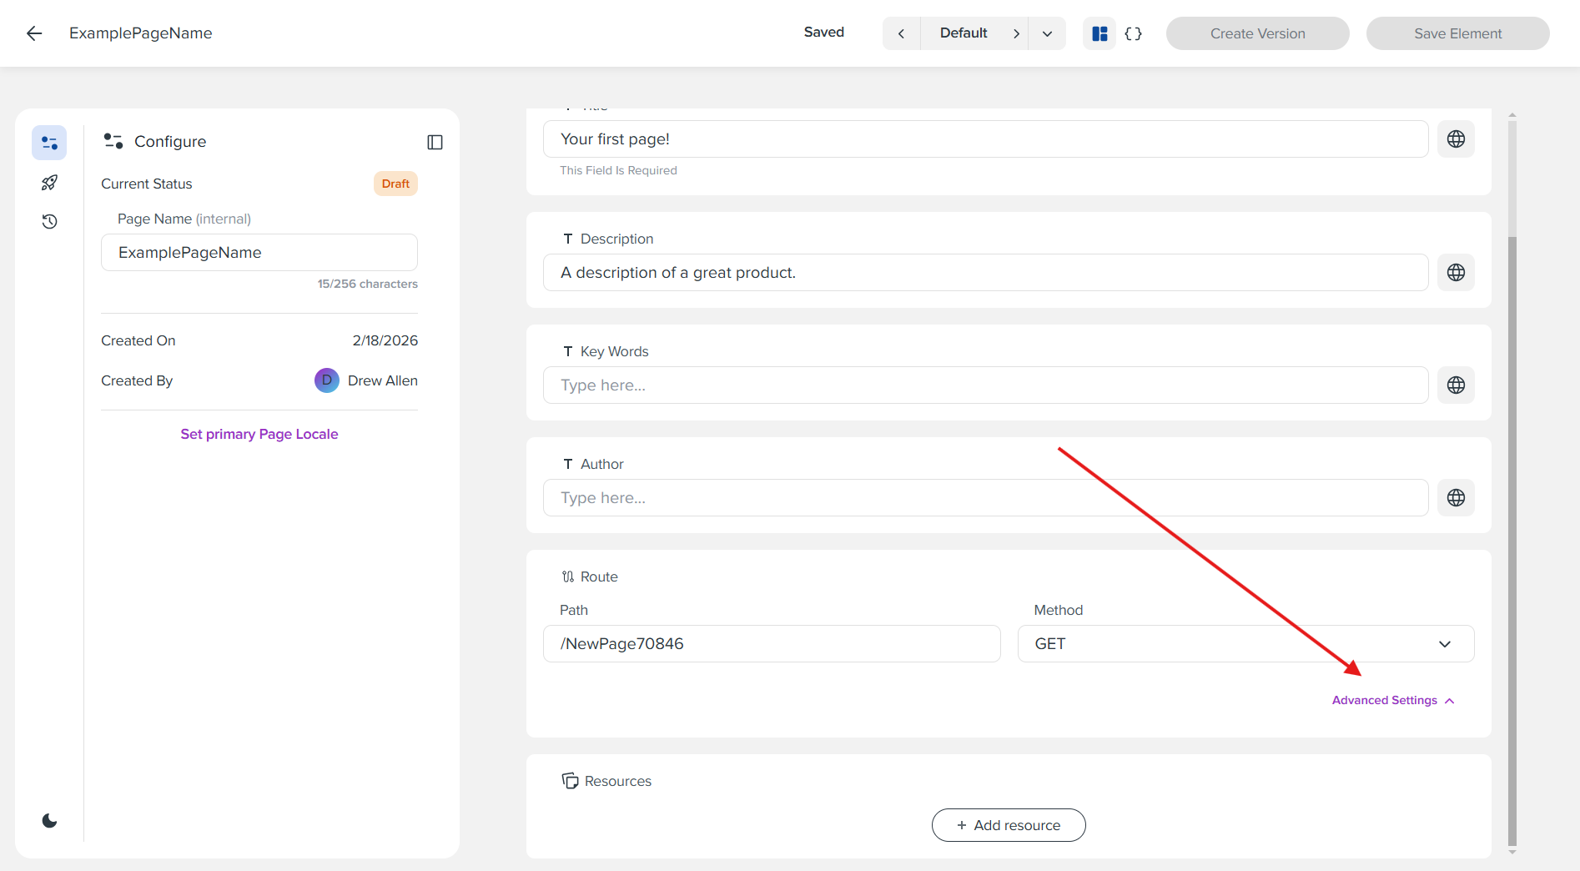Viewport: 1580px width, 871px height.
Task: Open the Configure sidebar tab icon
Action: click(49, 143)
